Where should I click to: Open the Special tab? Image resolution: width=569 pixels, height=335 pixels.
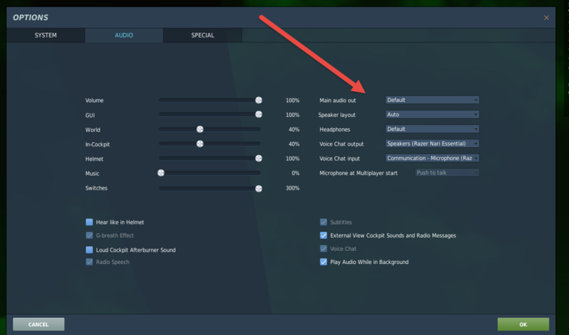coord(203,35)
